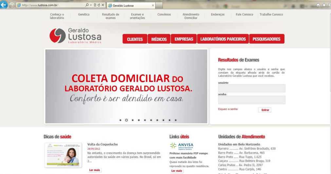The width and height of the screenshot is (331, 174).
Task: Click 'Ler mais' under Volta da Coqueluche
Action: [x=94, y=170]
